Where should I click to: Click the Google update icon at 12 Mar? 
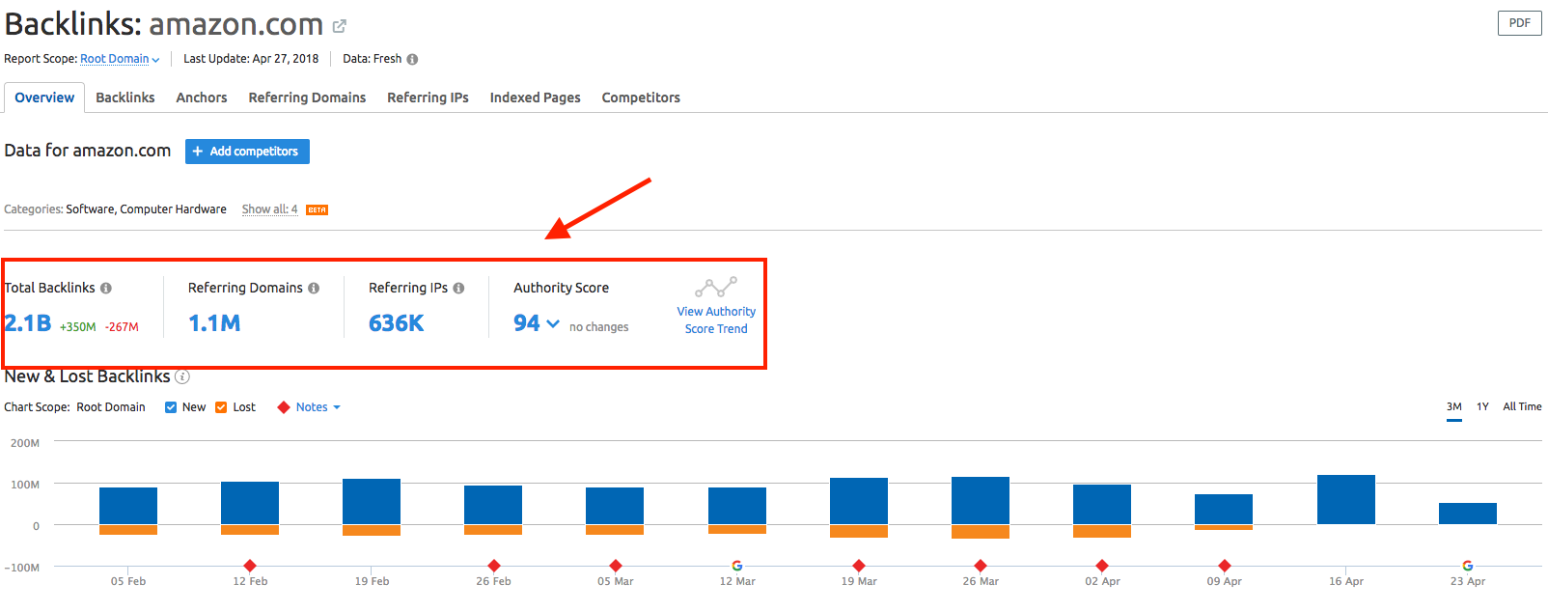[737, 566]
